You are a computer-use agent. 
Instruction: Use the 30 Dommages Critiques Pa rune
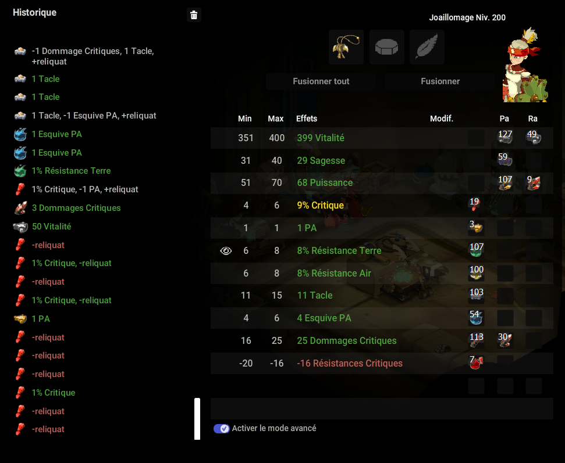tap(505, 340)
